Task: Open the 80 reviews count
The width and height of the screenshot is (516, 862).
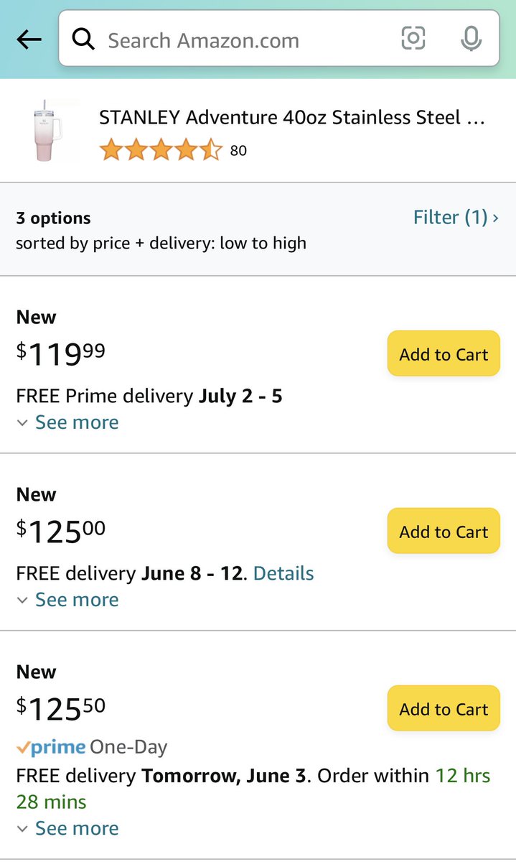Action: pos(238,151)
